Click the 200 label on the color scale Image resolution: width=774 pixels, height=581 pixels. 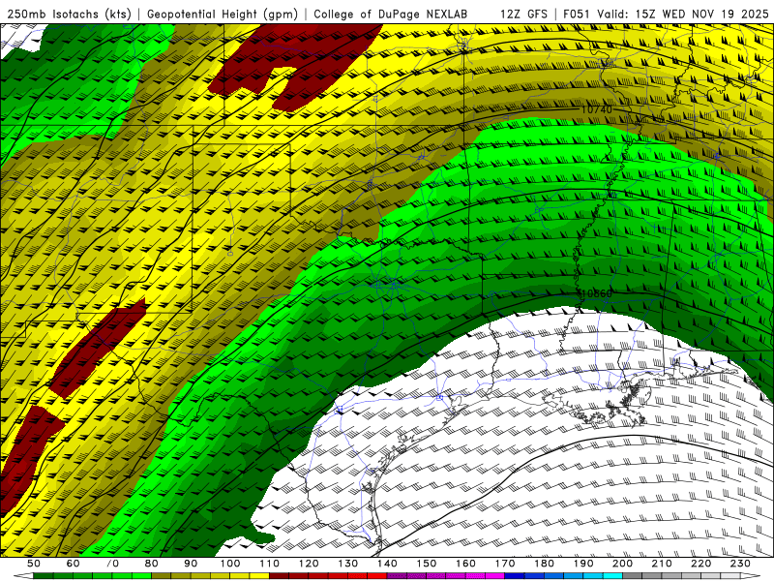622,564
